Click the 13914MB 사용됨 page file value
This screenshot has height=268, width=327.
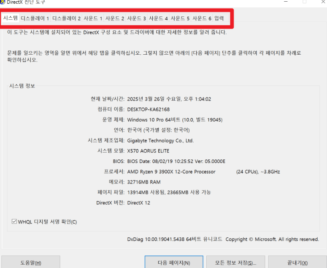[146, 192]
